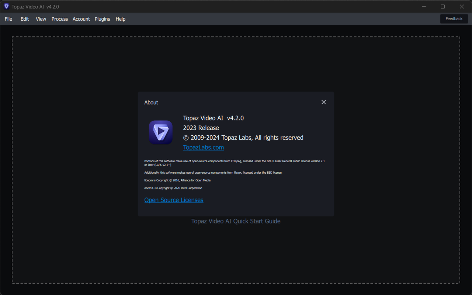Image resolution: width=472 pixels, height=295 pixels.
Task: Click the 'About' dialog title
Action: [x=151, y=103]
